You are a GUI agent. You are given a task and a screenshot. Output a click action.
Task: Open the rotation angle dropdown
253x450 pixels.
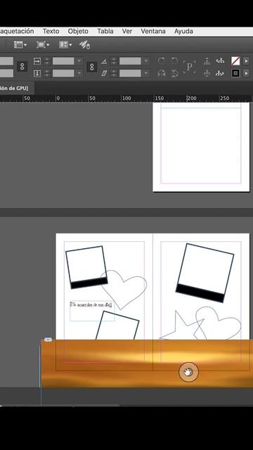tap(146, 61)
